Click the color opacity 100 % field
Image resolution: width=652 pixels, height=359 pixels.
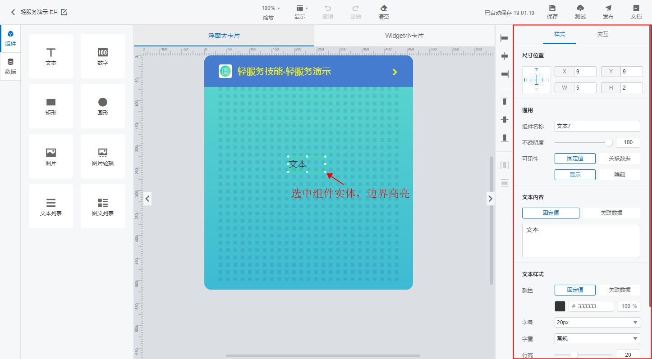point(629,306)
